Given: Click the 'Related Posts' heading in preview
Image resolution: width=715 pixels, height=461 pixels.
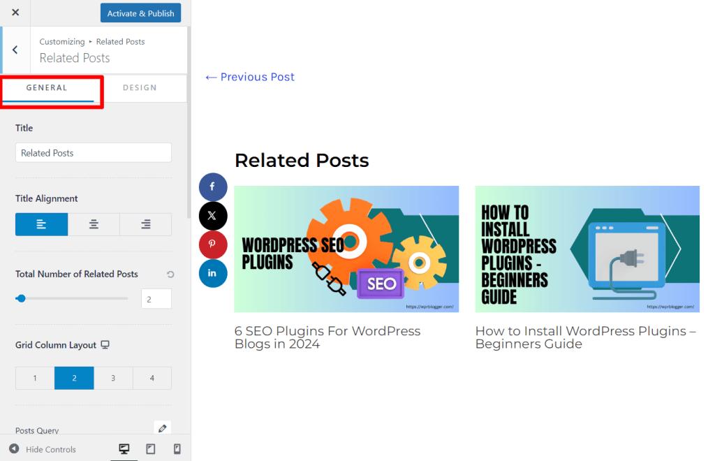Looking at the screenshot, I should click(x=302, y=161).
